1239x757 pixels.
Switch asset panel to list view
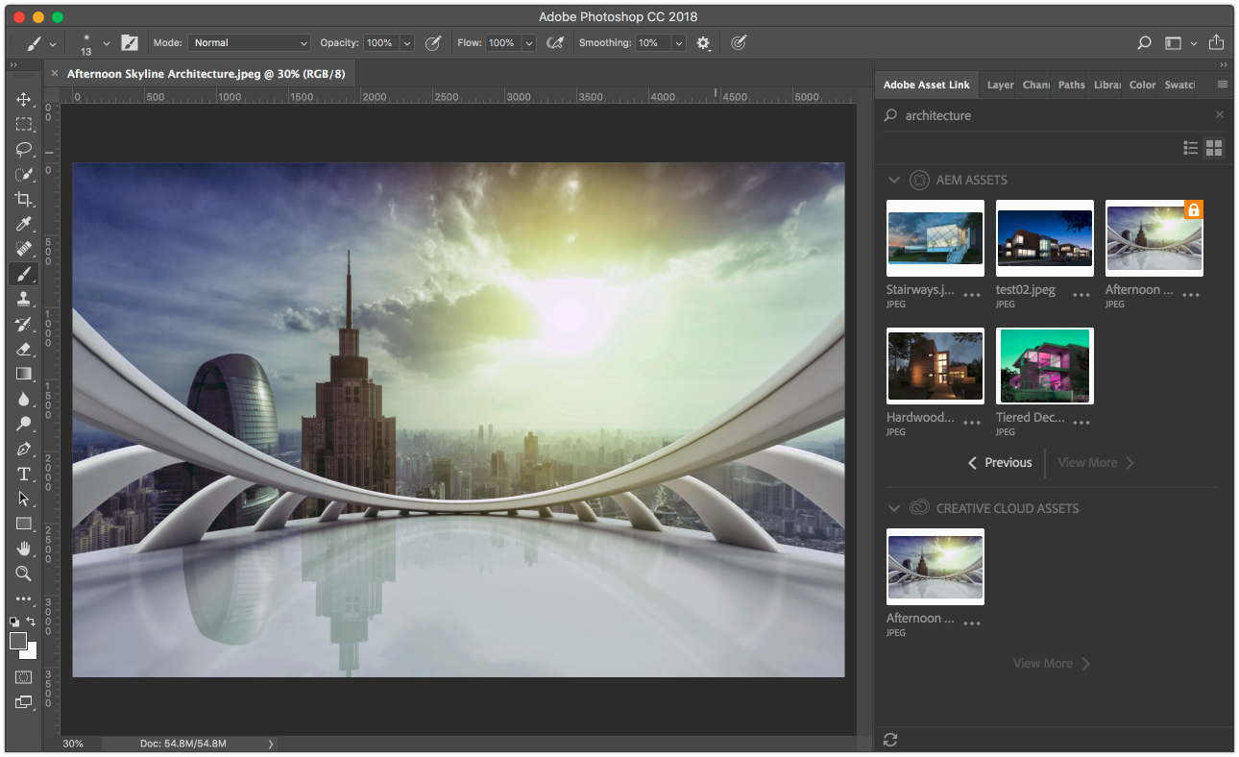pyautogui.click(x=1191, y=148)
